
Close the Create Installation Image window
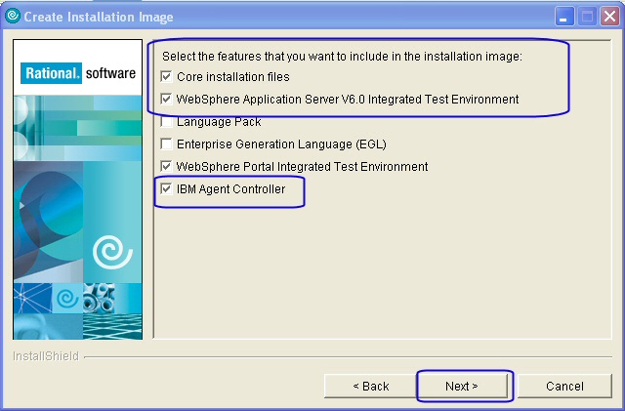click(x=609, y=17)
